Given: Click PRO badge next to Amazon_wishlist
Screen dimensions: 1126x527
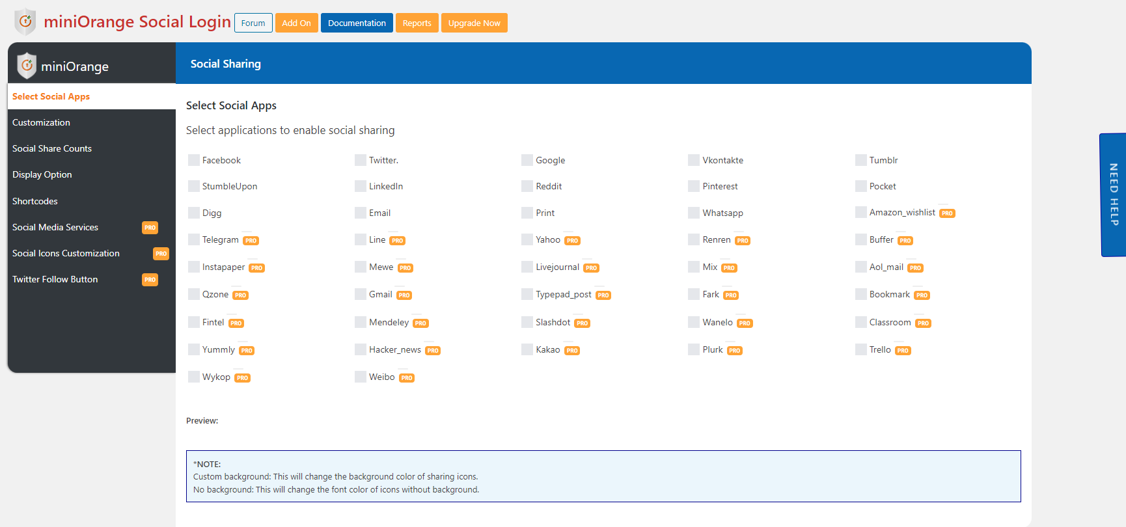Looking at the screenshot, I should pos(947,213).
